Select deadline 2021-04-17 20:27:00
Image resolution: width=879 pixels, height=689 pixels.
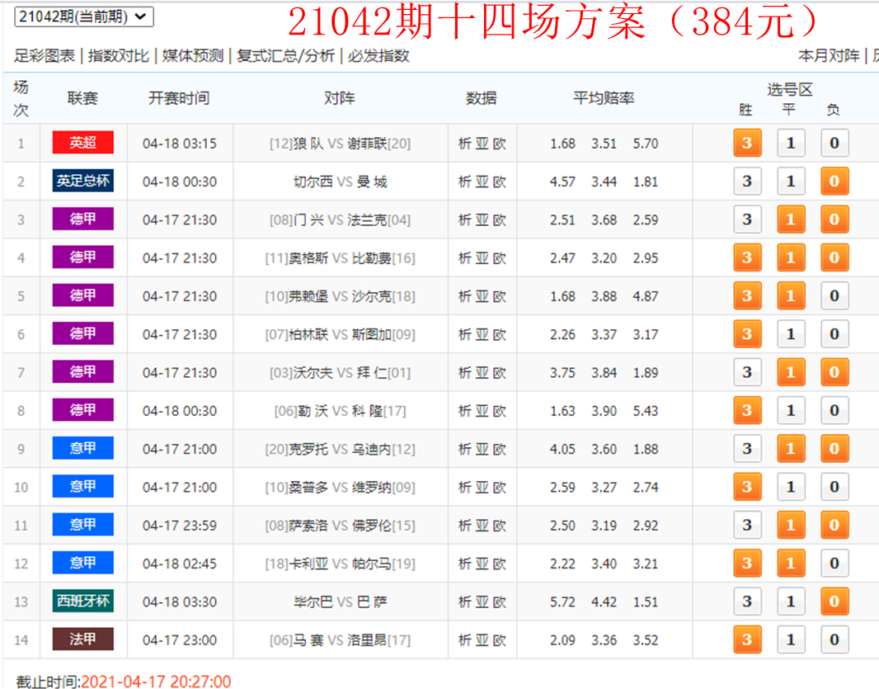point(156,681)
